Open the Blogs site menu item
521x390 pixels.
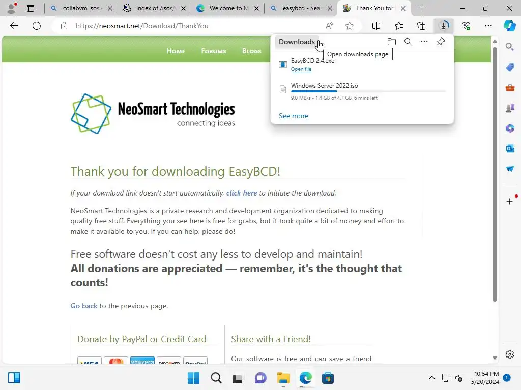pos(251,51)
